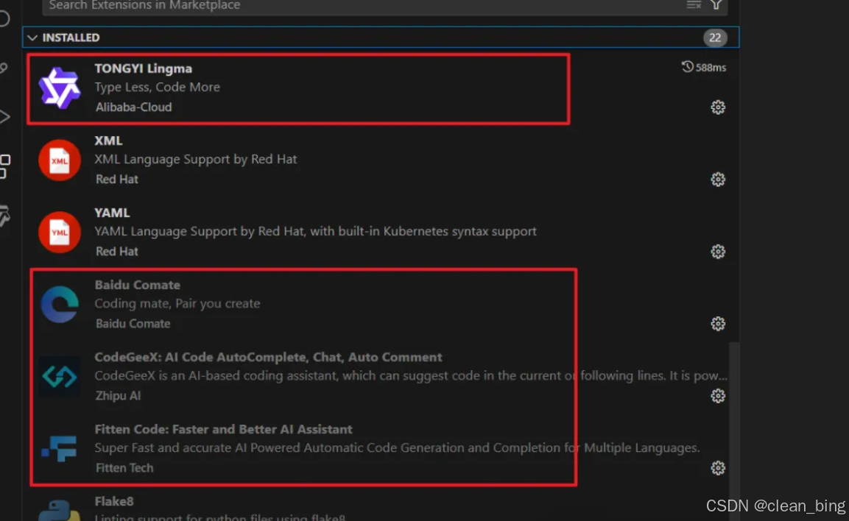The image size is (849, 521).
Task: Click the TONGYI Lingma logo icon
Action: coord(60,88)
